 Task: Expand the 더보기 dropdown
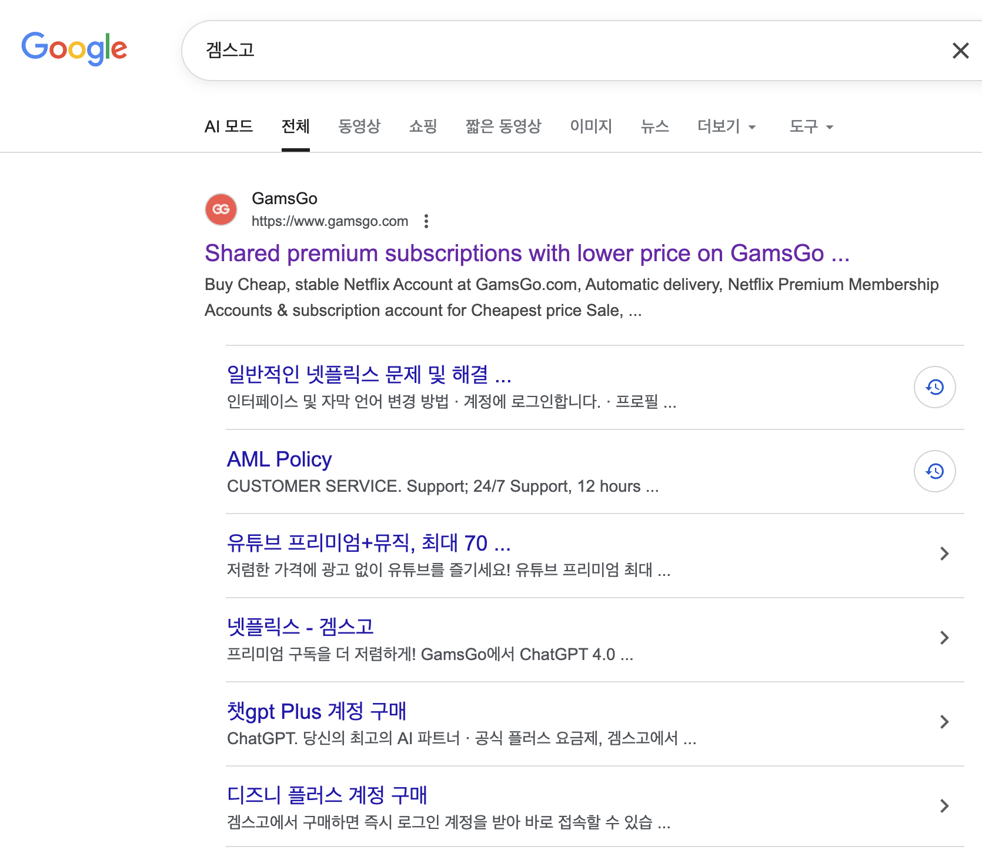click(x=727, y=126)
